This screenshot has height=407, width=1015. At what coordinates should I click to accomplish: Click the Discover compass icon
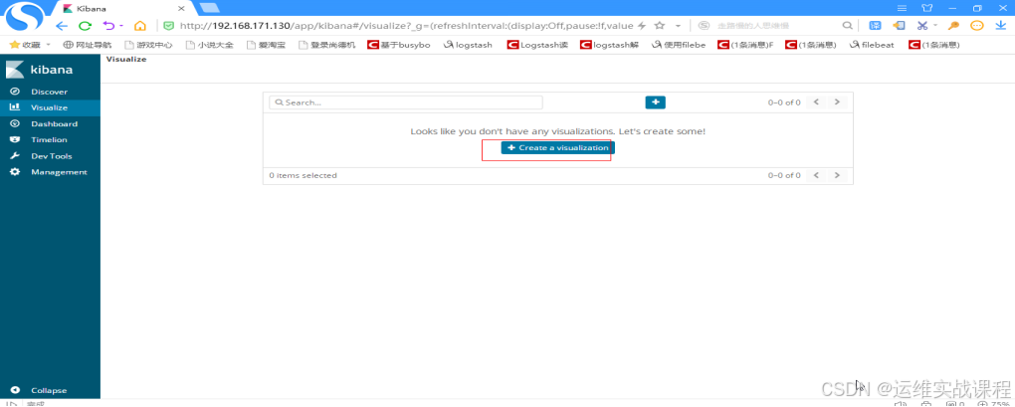click(15, 92)
